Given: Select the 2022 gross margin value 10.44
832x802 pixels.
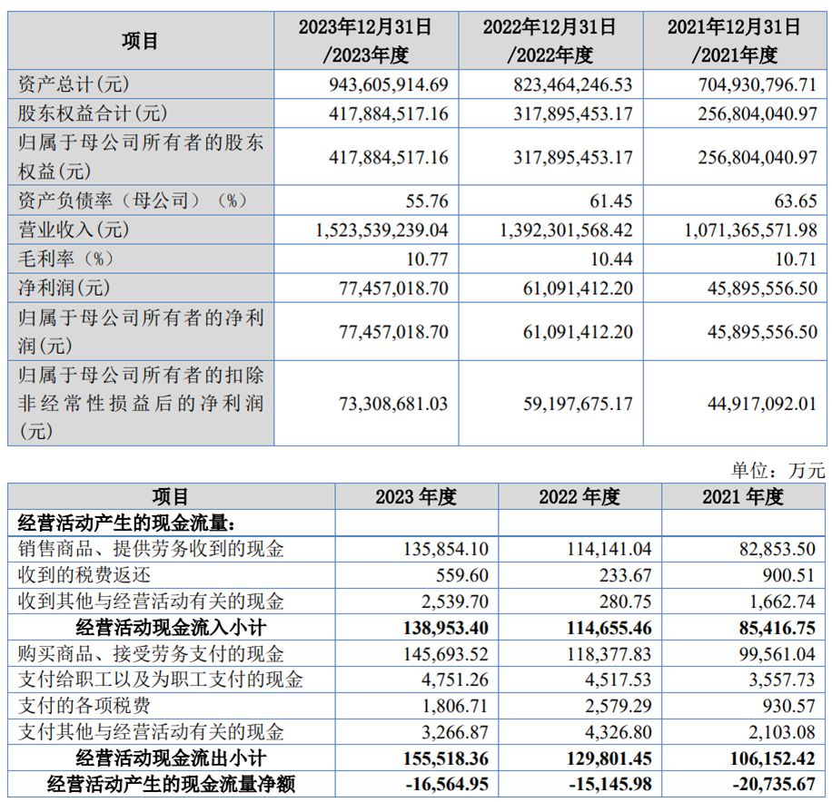Looking at the screenshot, I should point(609,259).
